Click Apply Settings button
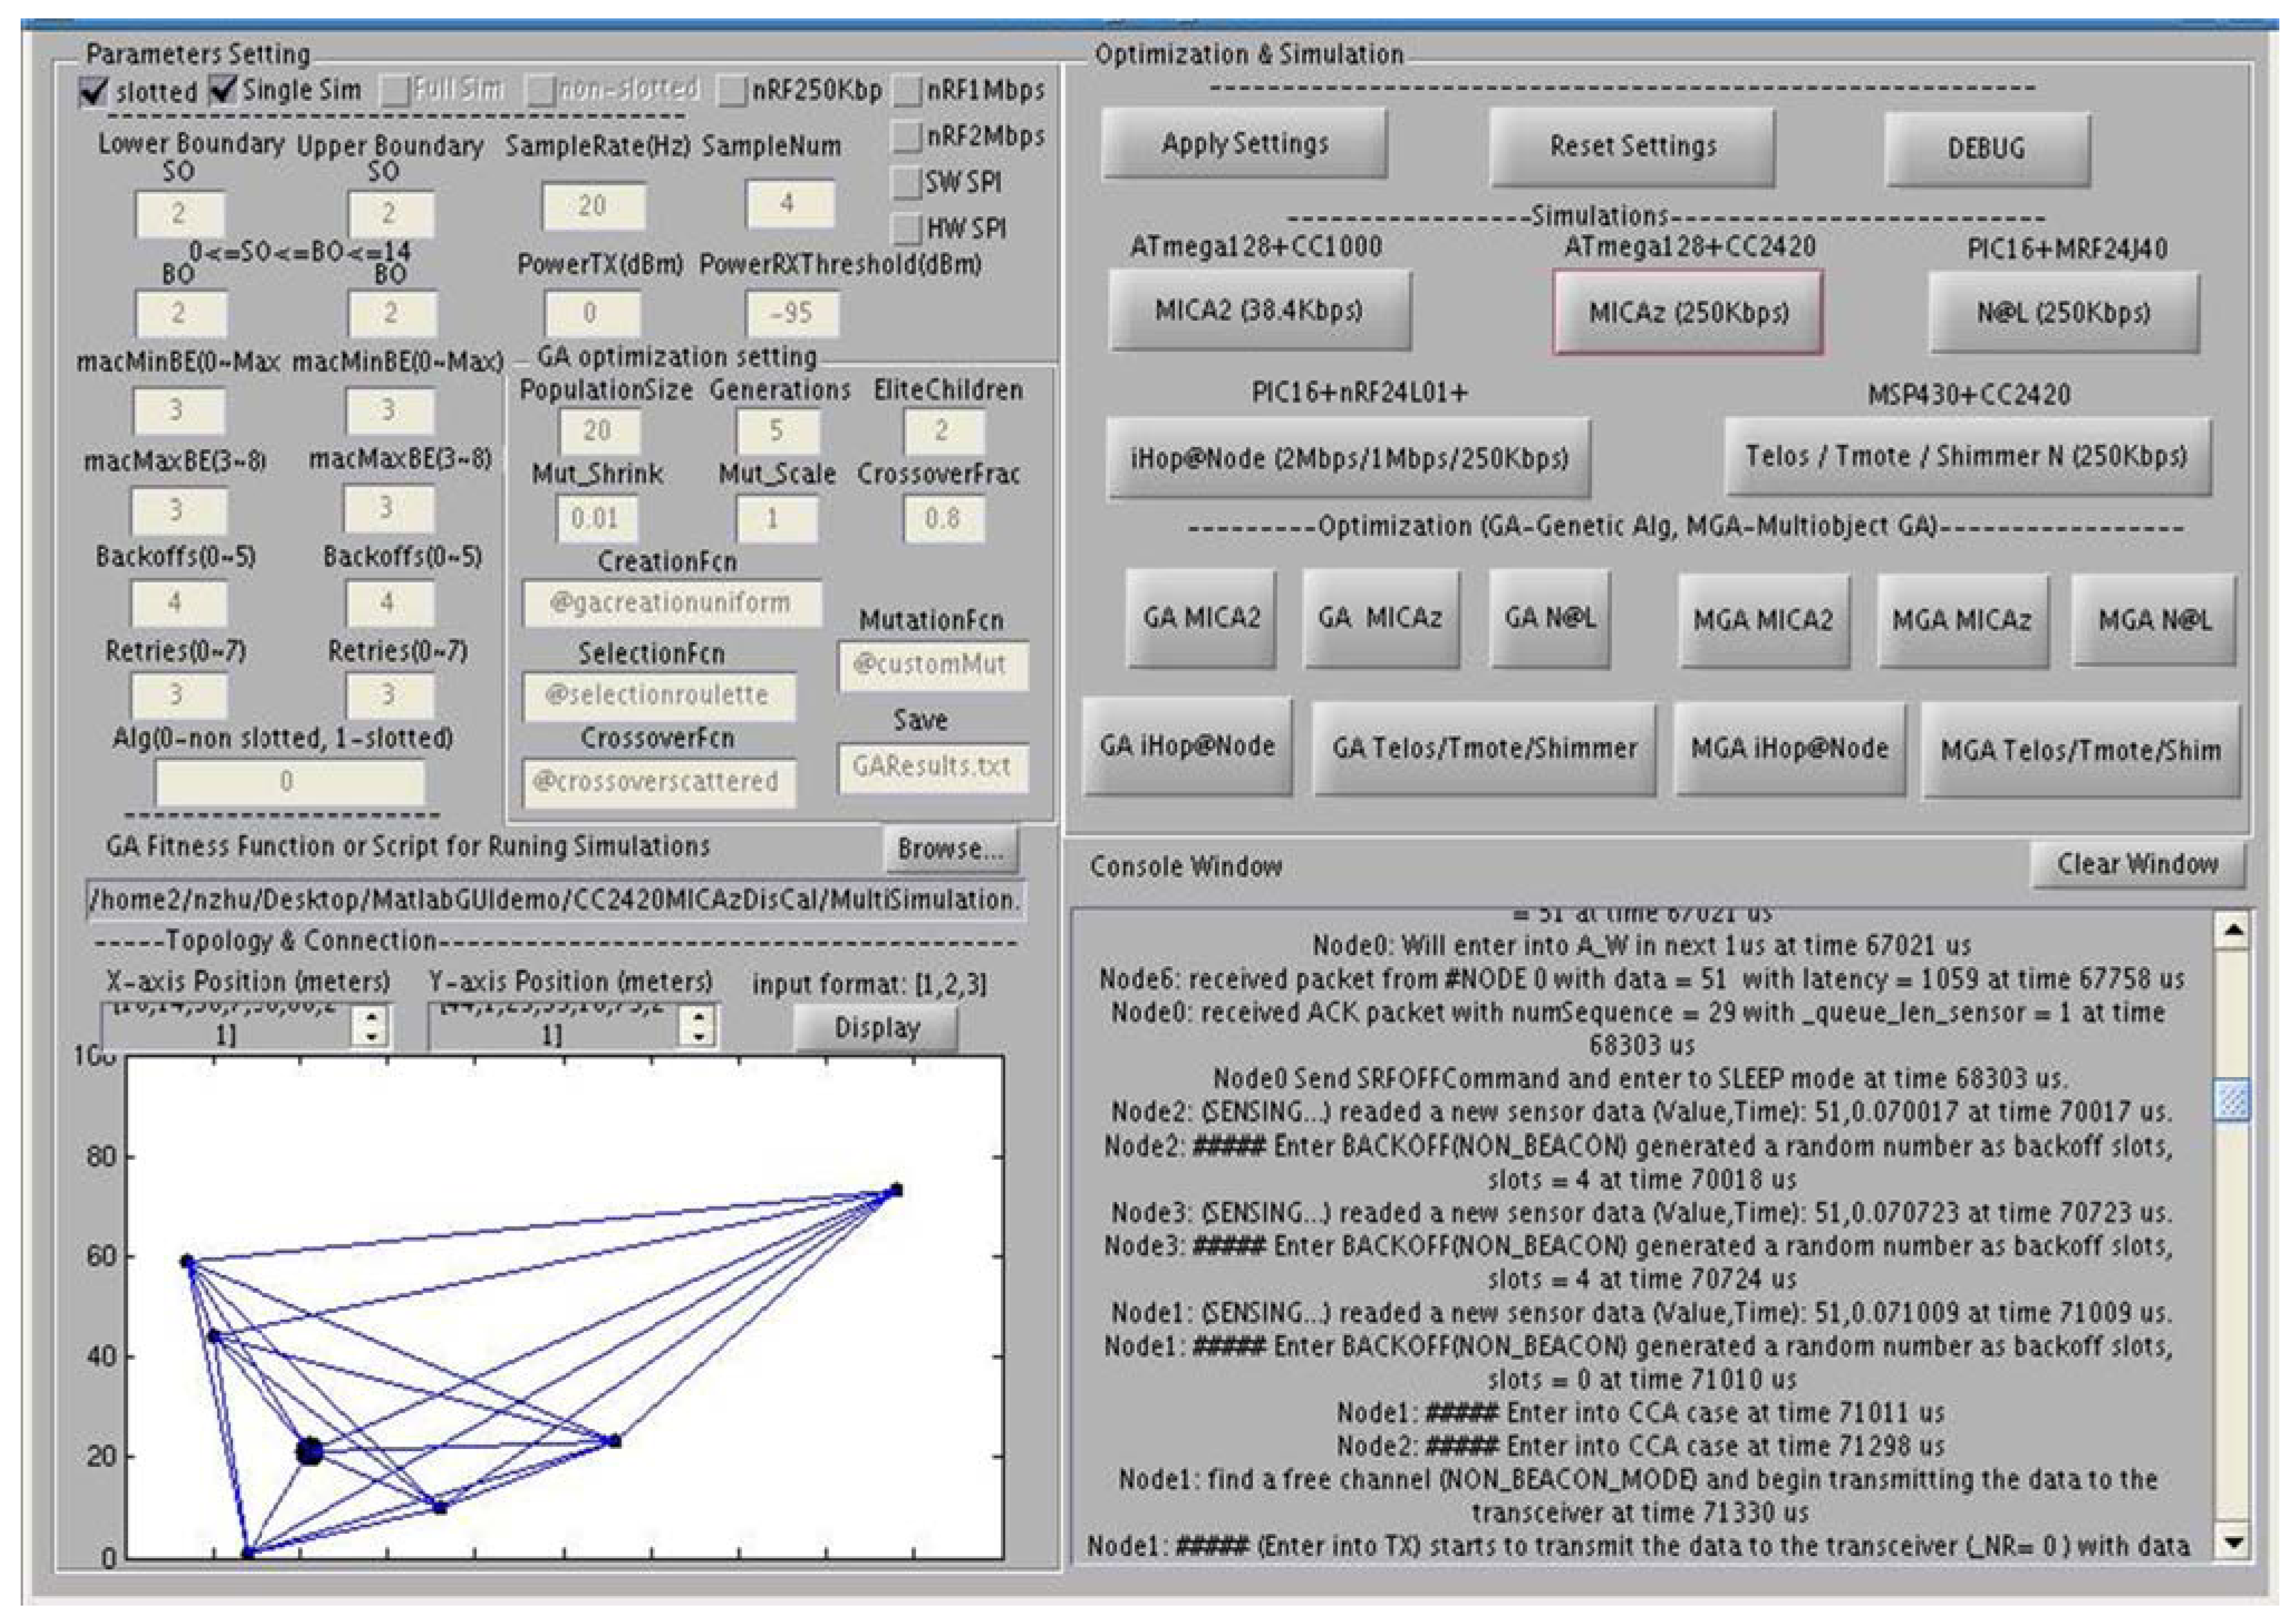2286x1624 pixels. (1244, 144)
